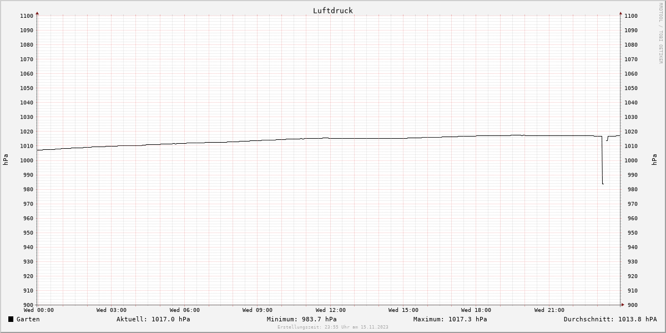Click the bottom of the pressure dip near 984 hPa
The width and height of the screenshot is (666, 333).
[x=603, y=183]
